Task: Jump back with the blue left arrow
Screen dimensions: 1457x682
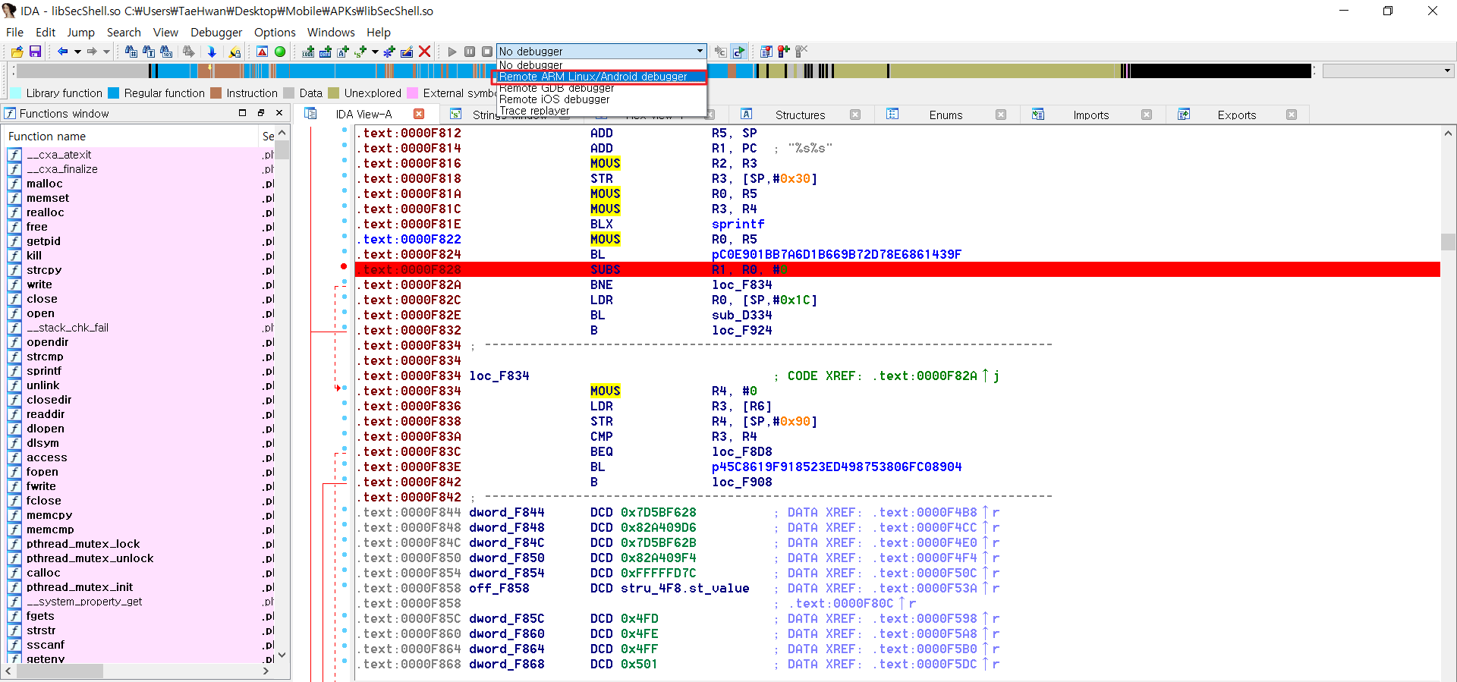Action: (x=63, y=52)
